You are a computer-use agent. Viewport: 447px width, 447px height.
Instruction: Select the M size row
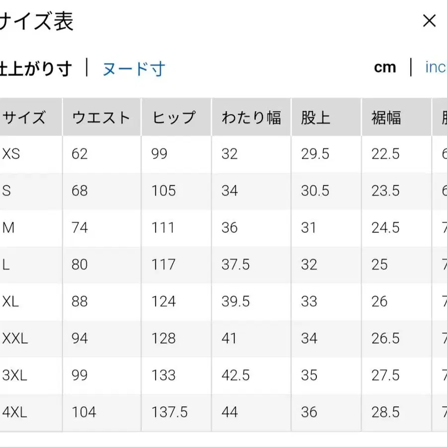point(11,227)
